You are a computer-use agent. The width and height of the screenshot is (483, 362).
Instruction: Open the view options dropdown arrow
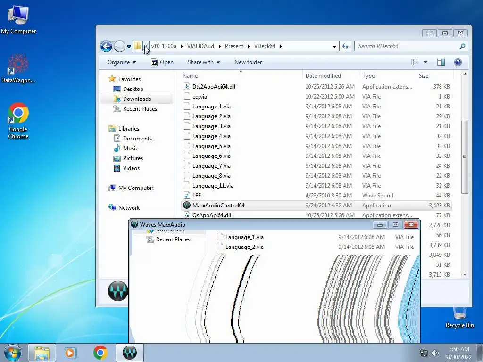coord(425,62)
